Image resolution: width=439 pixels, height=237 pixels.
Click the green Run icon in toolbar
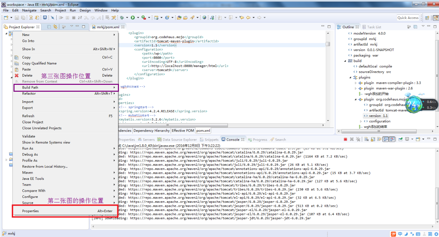[x=132, y=18]
